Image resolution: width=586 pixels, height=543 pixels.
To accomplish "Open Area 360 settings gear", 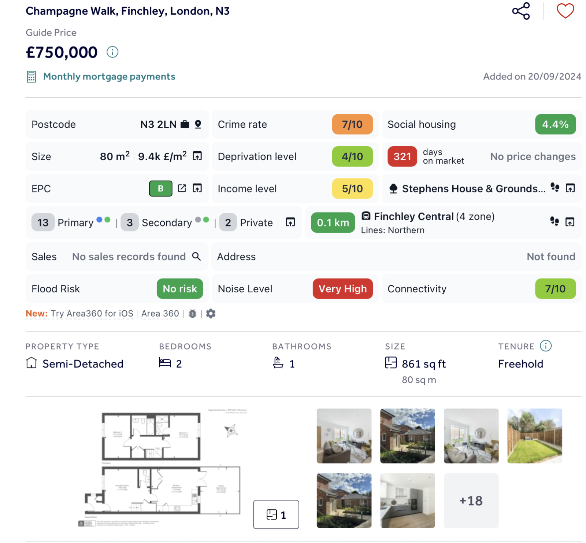I will tap(211, 314).
